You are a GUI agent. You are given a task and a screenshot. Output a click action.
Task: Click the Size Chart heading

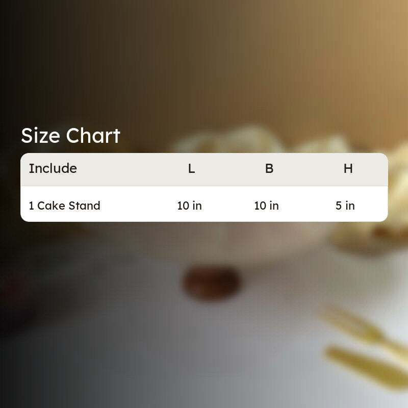(70, 136)
